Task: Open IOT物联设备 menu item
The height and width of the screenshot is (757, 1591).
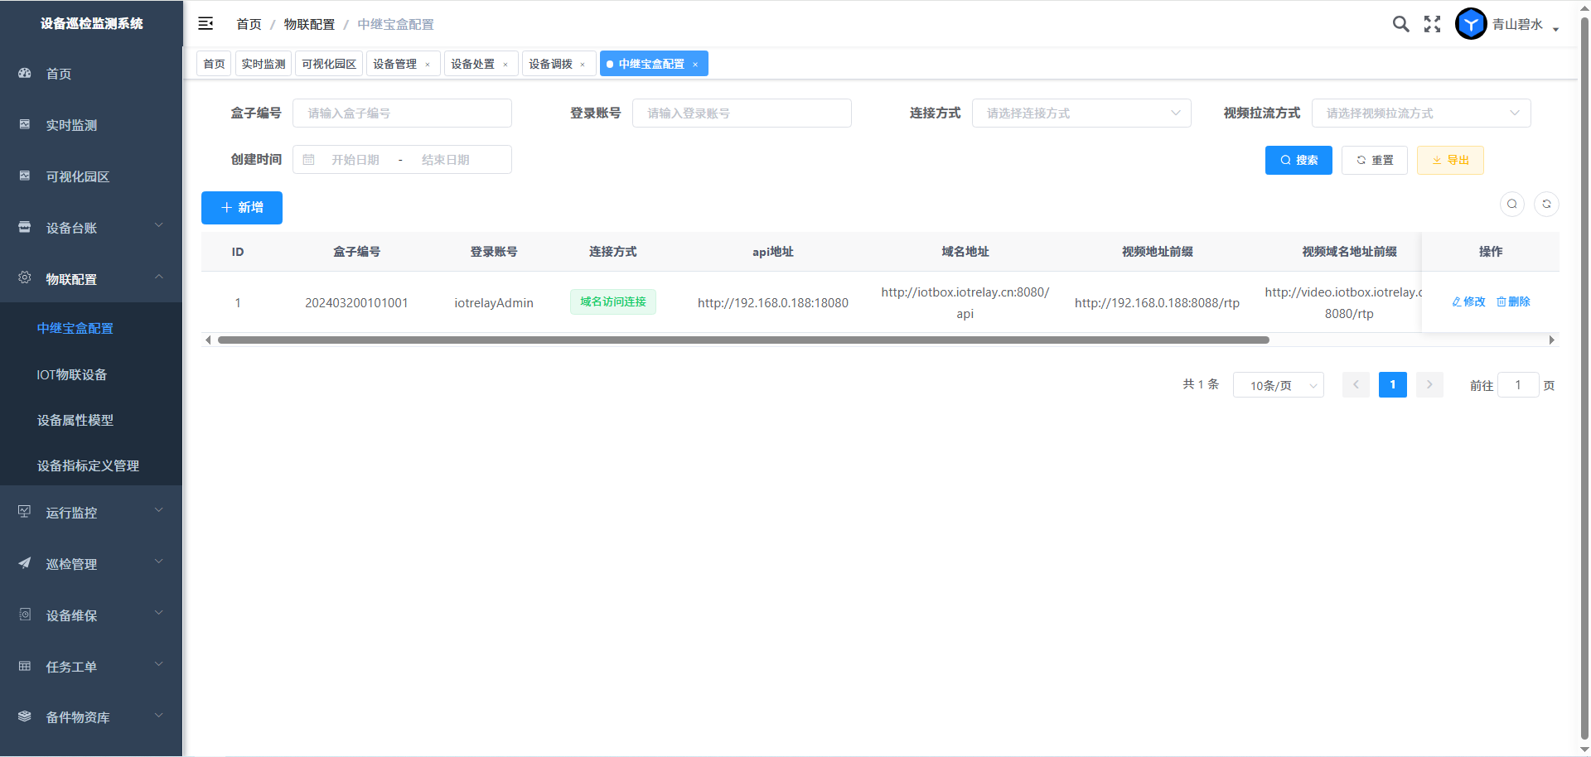Action: click(72, 374)
